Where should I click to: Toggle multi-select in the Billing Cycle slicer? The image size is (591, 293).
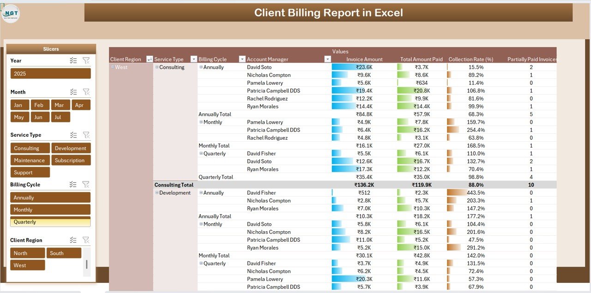73,185
